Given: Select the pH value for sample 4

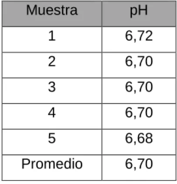Looking at the screenshot, I should click(x=139, y=116).
